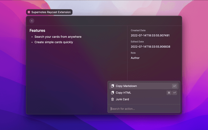Choose the Junk Card action
Image resolution: width=208 pixels, height=130 pixels.
click(144, 99)
